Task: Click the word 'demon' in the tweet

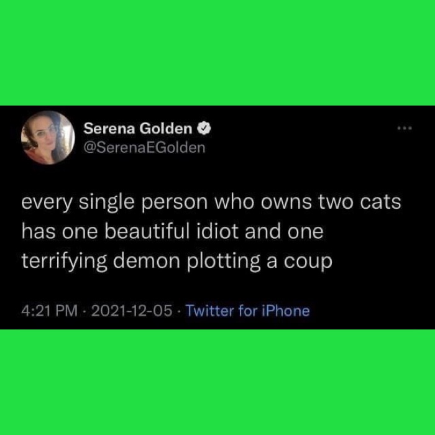Action: point(147,261)
